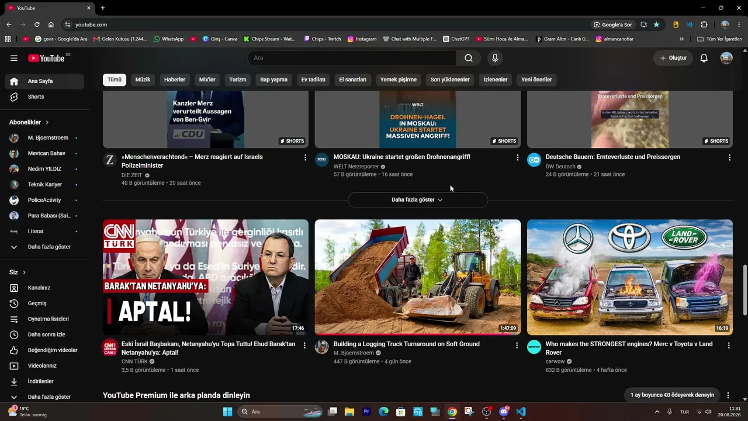Select the Ev tadilatı filter chip
The height and width of the screenshot is (421, 748).
tap(313, 80)
